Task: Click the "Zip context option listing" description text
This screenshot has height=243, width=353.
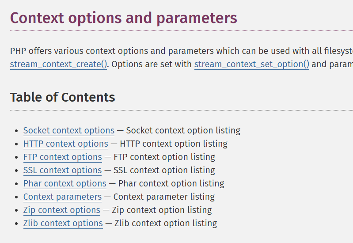Action: [162, 210]
